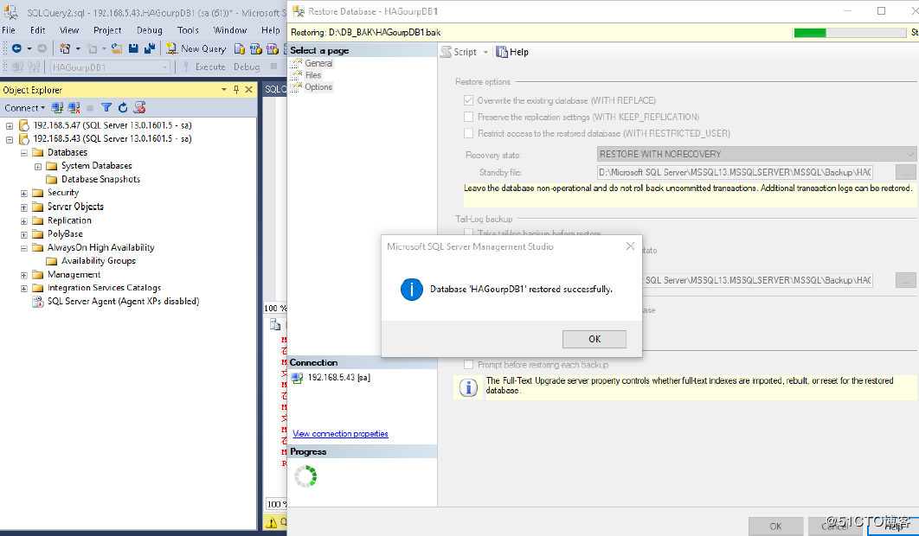Screen dimensions: 919x536
Task: Toggle Preserve the replication settings checkbox
Action: tap(468, 117)
